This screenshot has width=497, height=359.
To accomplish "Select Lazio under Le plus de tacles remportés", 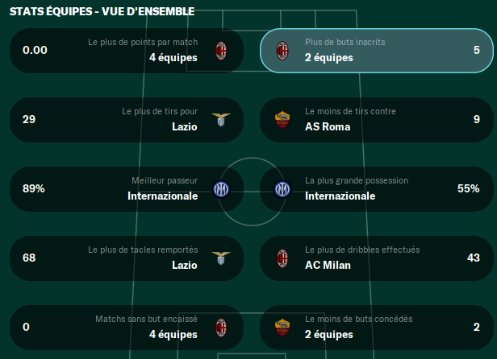I will tap(185, 265).
